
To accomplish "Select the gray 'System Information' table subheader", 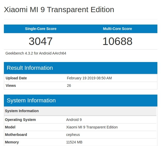I will 80,111.
